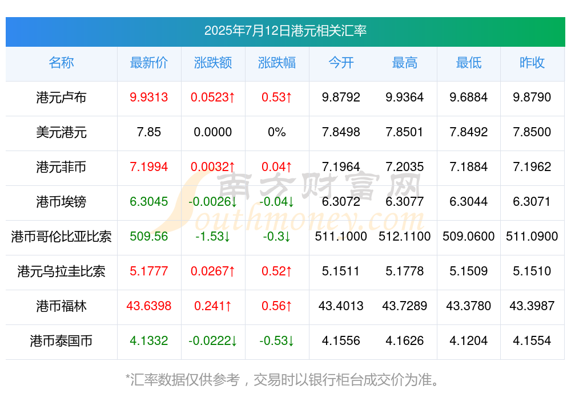Click high value 5.1778
The width and height of the screenshot is (571, 398).
405,271
